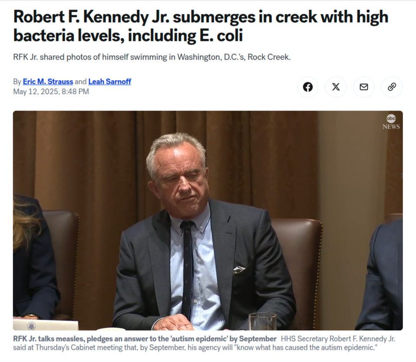The width and height of the screenshot is (416, 362).
Task: Open Eric M. Strauss author page
Action: pyautogui.click(x=48, y=82)
